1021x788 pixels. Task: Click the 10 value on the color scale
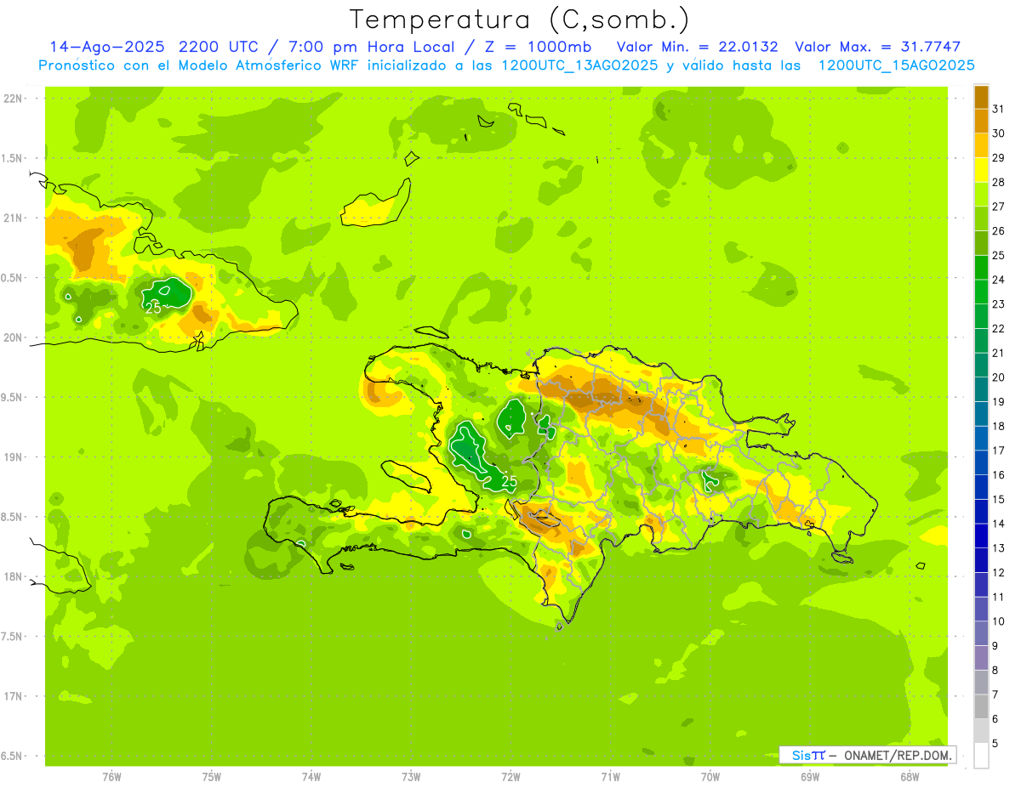pyautogui.click(x=999, y=621)
